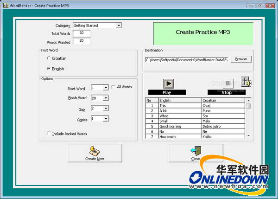Click the 'Ne' Croatian cell
This screenshot has height=199, width=278.
[223, 132]
